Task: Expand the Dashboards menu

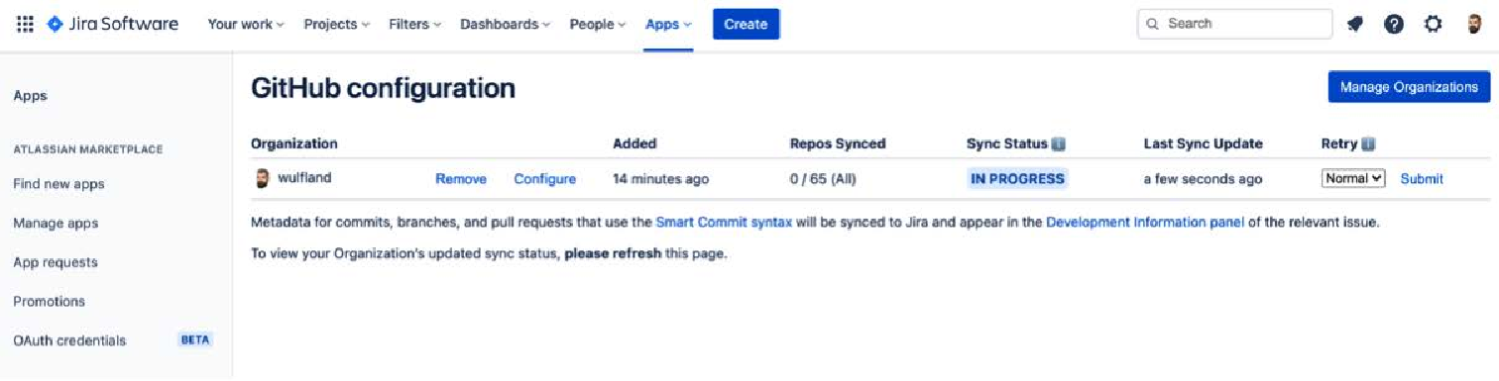Action: [x=505, y=24]
